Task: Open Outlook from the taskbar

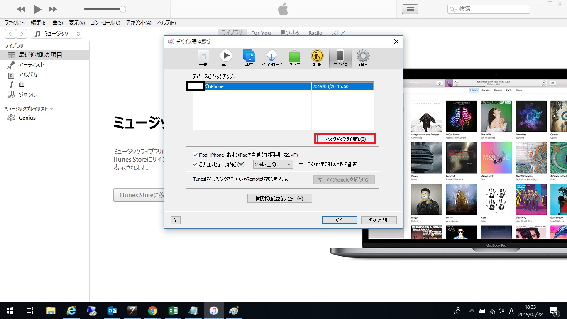Action: (112, 311)
